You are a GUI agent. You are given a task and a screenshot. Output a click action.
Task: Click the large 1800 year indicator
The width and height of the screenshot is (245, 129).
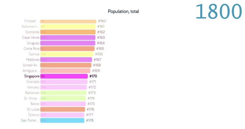218,11
